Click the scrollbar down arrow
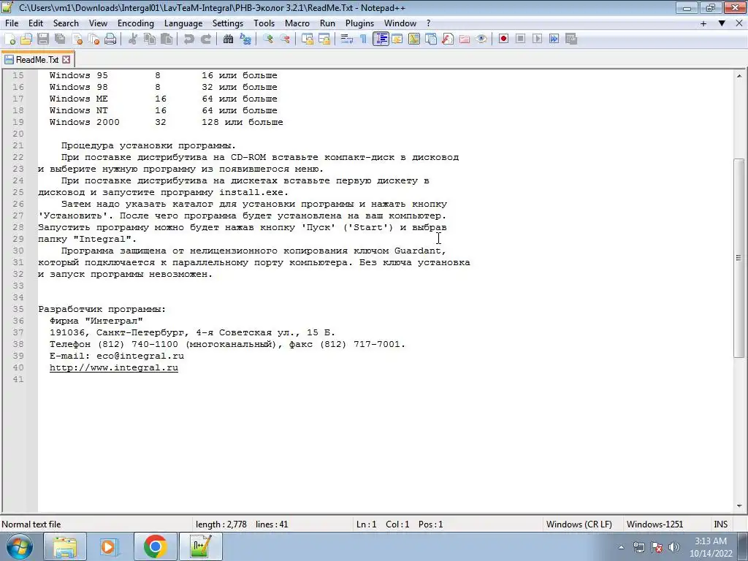The height and width of the screenshot is (561, 748). click(x=739, y=506)
